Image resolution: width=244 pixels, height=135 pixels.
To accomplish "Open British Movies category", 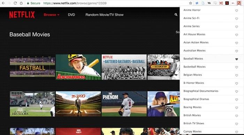I will (192, 115).
